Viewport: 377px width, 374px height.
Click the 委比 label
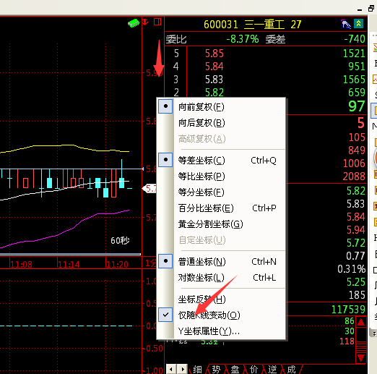[176, 39]
